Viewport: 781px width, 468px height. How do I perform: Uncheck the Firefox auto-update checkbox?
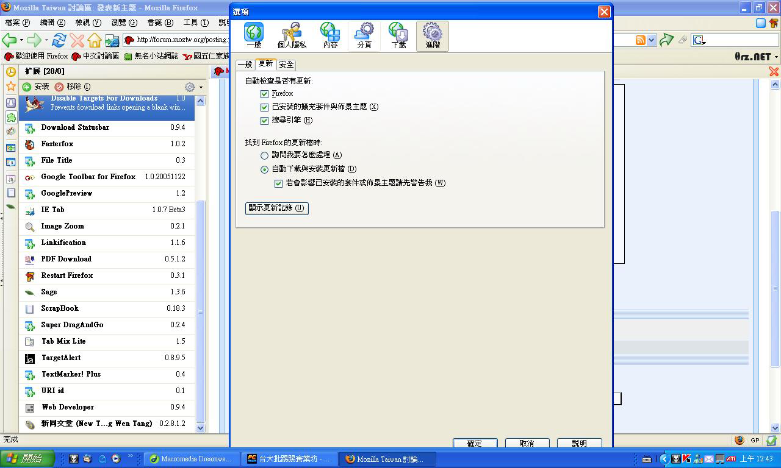coord(264,94)
